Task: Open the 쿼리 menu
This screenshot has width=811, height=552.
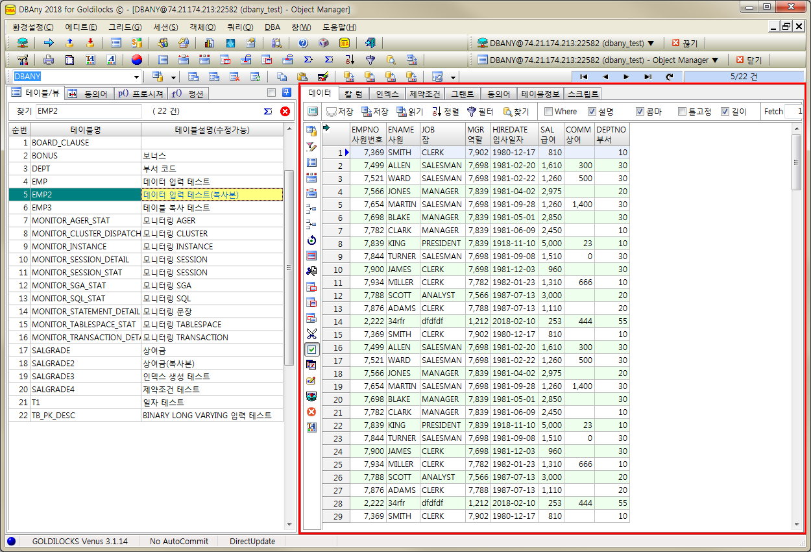Action: coord(240,27)
